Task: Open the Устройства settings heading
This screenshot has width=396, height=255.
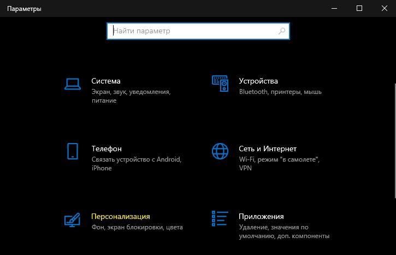Action: (x=258, y=81)
